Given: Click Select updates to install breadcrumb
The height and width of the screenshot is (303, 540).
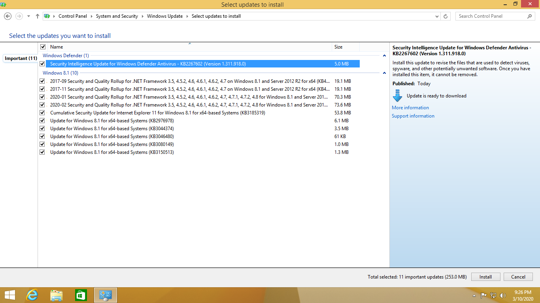Looking at the screenshot, I should click(216, 16).
